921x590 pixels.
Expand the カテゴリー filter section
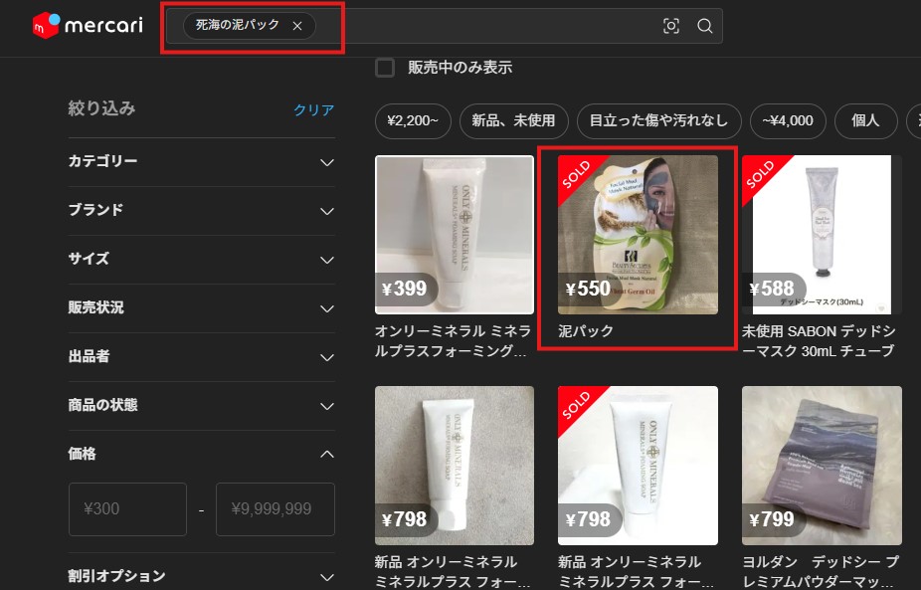pyautogui.click(x=201, y=161)
